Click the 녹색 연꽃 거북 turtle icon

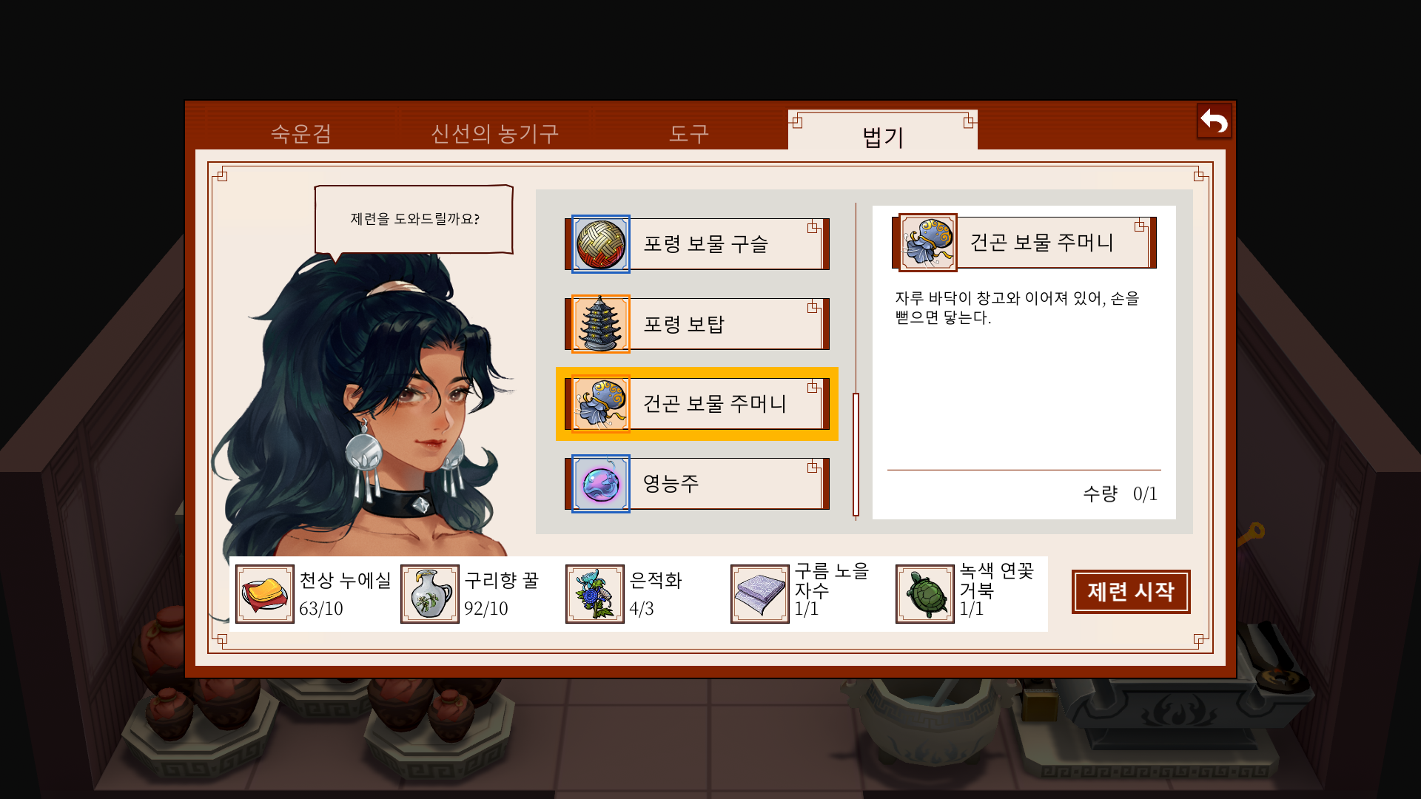(x=925, y=594)
